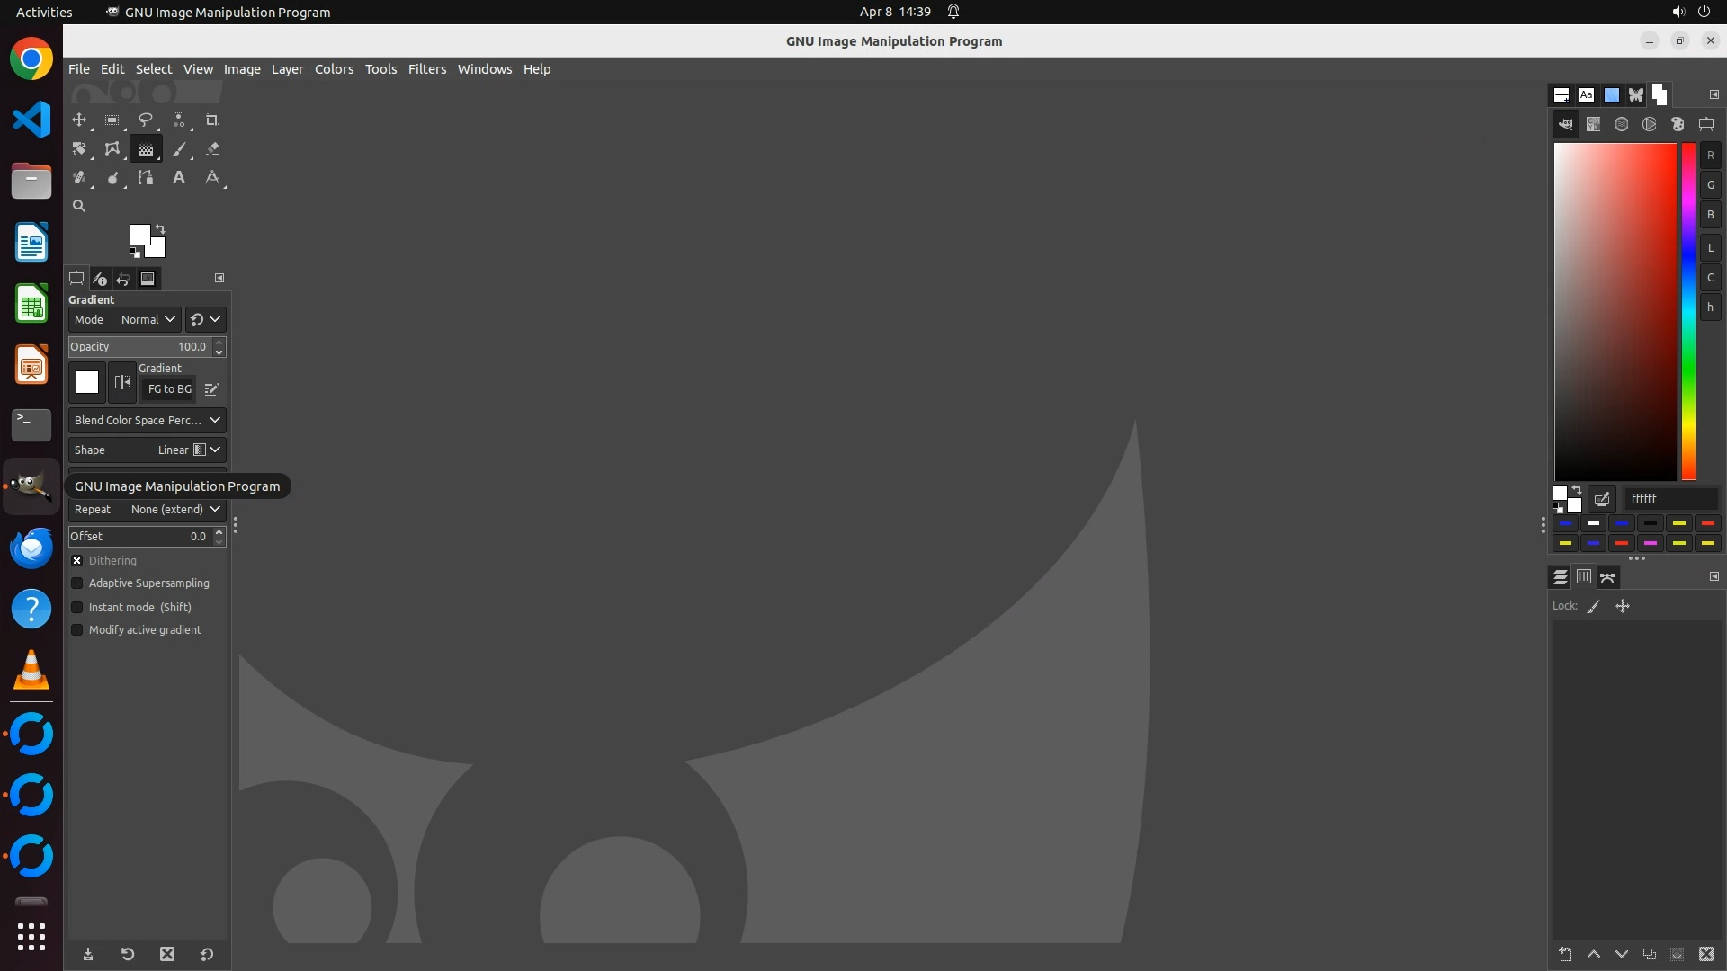The width and height of the screenshot is (1727, 971).
Task: Select the Crop tool
Action: point(212,120)
